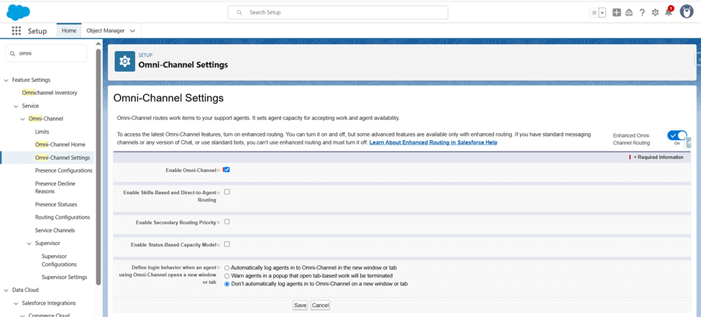This screenshot has height=317, width=701.
Task: Open the Setup gear menu icon
Action: pyautogui.click(x=655, y=13)
